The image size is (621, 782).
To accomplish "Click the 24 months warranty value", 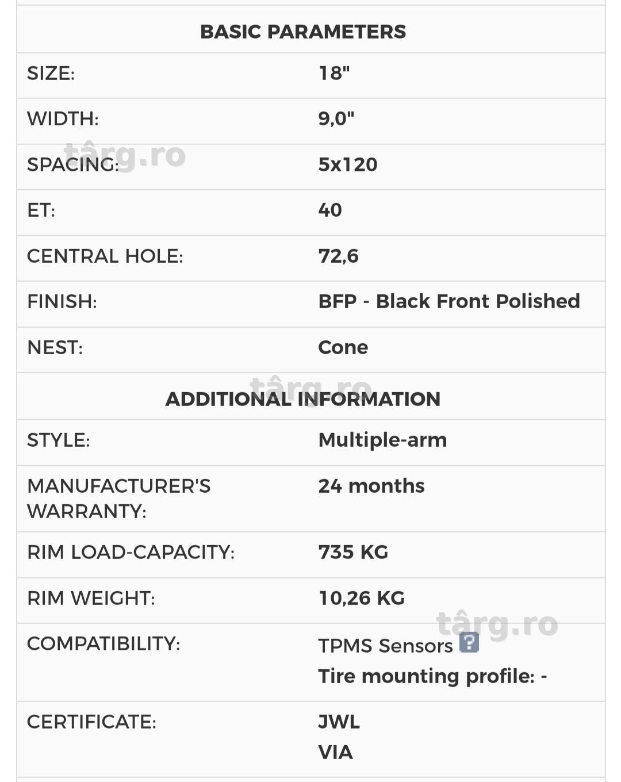I will click(371, 486).
